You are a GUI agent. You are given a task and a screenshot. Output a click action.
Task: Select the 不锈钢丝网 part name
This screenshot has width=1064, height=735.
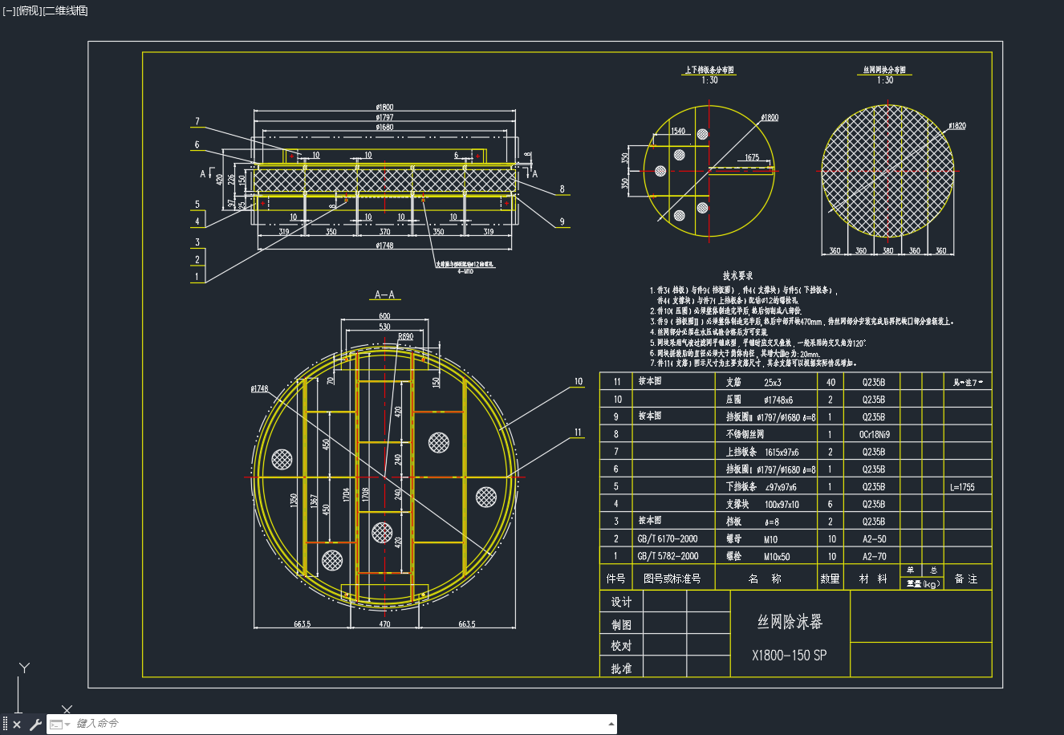point(745,435)
